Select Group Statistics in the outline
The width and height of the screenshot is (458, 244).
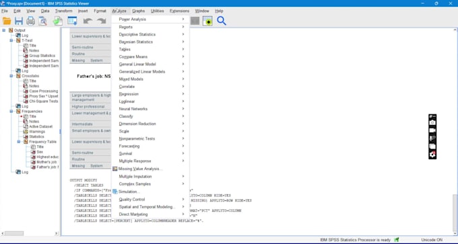click(42, 56)
